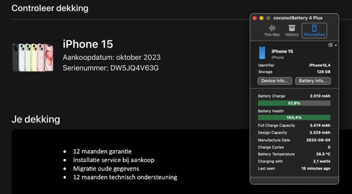Click the Controleer dekking heading
Screen dimensions: 352x194
(50, 8)
